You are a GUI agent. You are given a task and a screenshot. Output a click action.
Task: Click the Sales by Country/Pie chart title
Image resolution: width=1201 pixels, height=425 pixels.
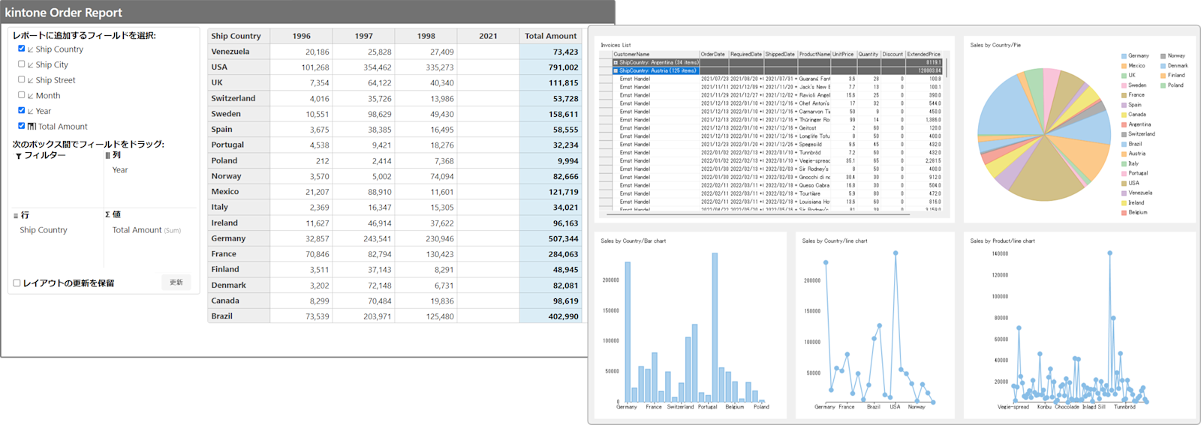pos(995,45)
